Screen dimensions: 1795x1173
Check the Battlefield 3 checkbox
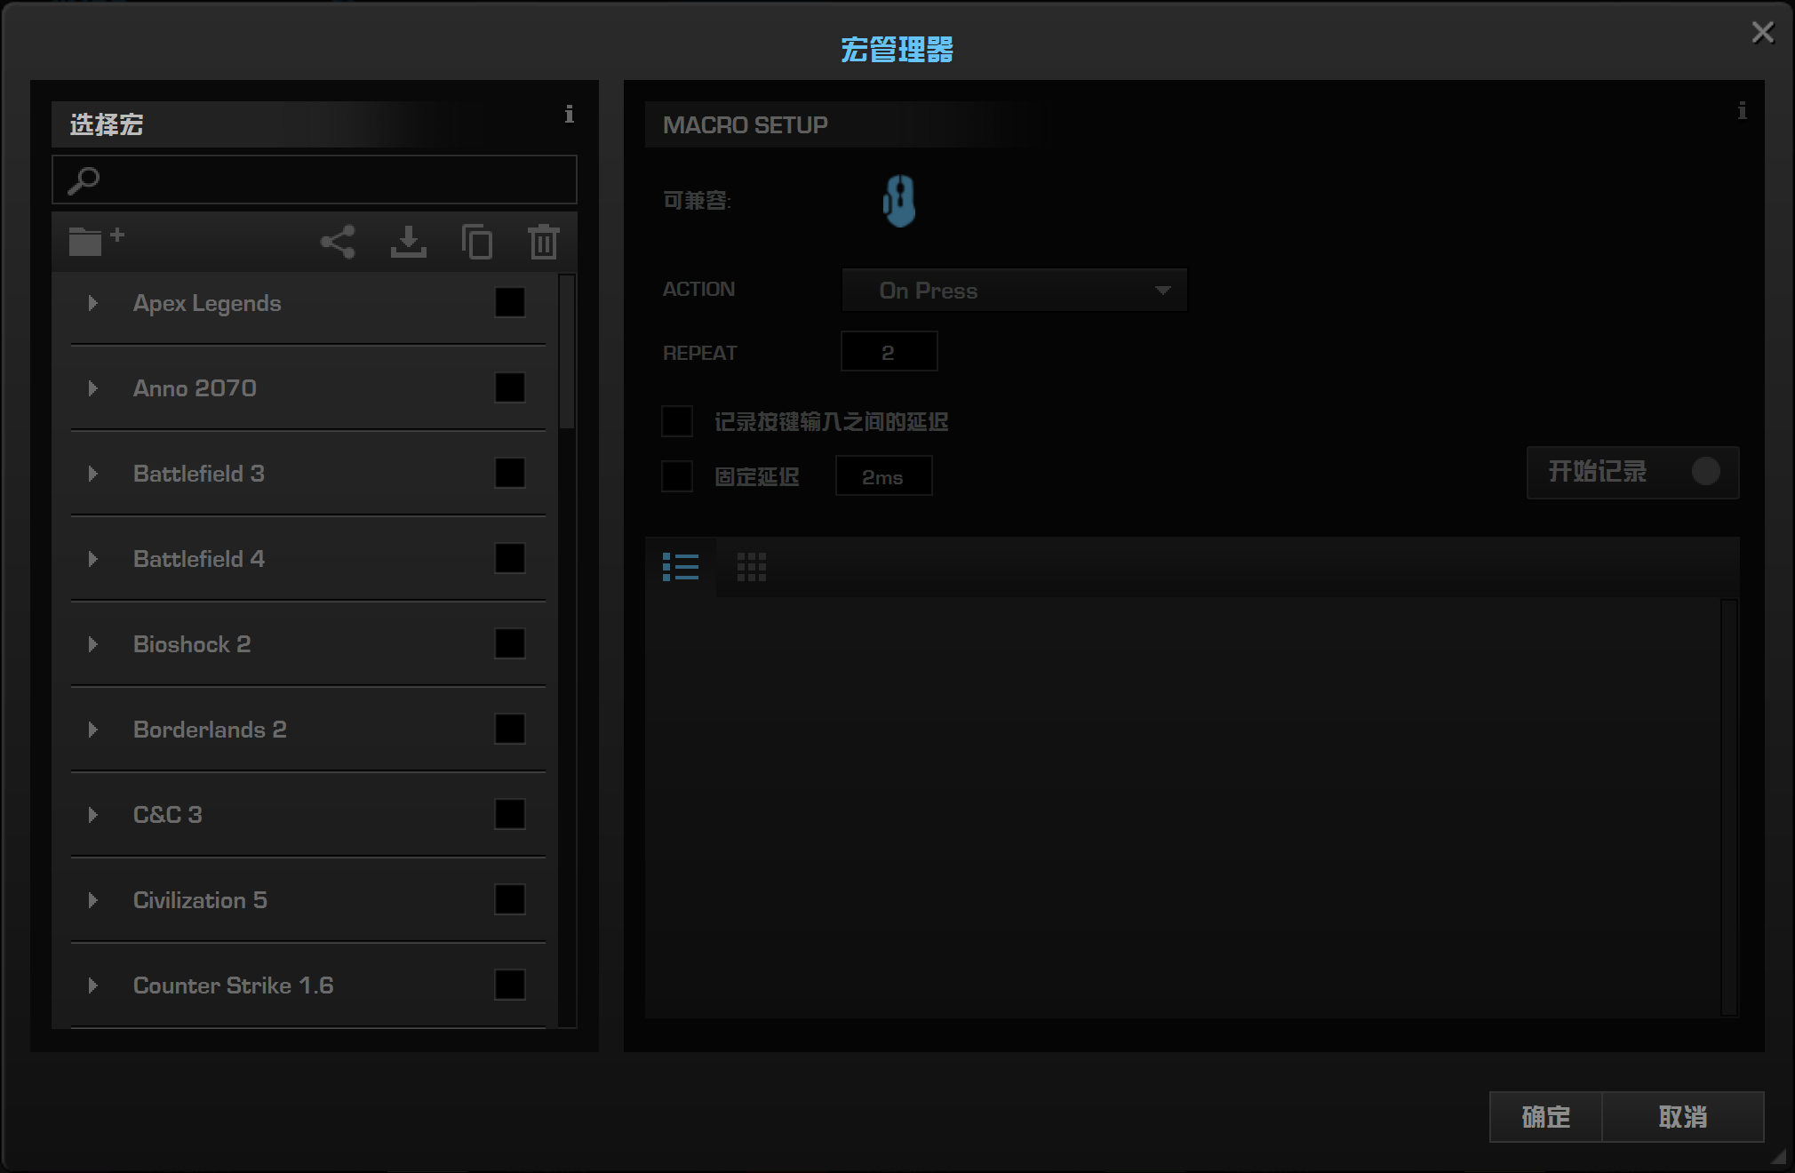click(510, 473)
